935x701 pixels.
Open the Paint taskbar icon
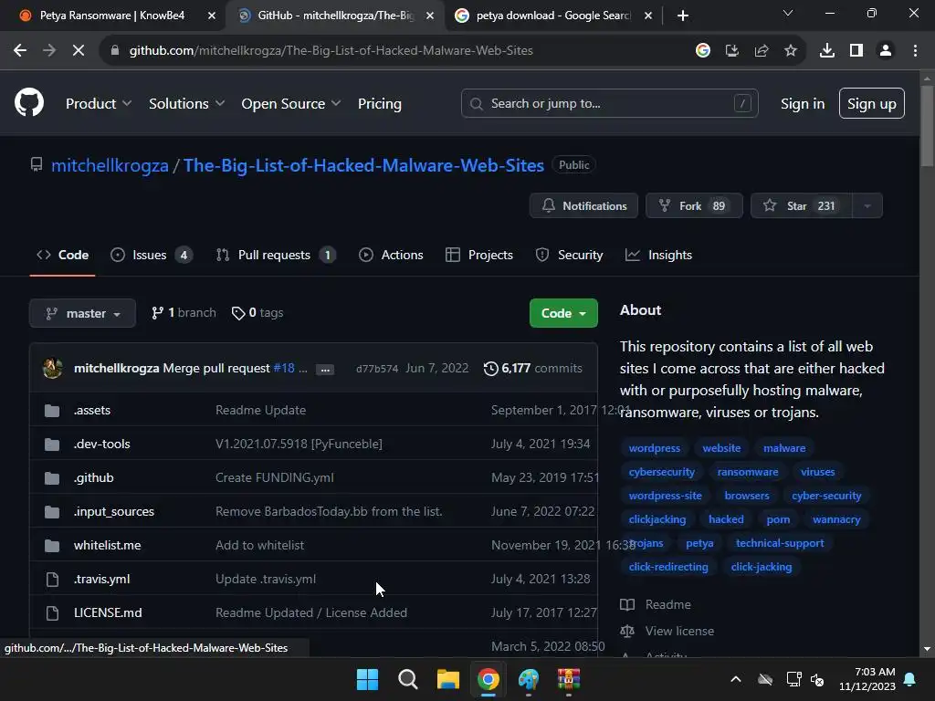[529, 679]
